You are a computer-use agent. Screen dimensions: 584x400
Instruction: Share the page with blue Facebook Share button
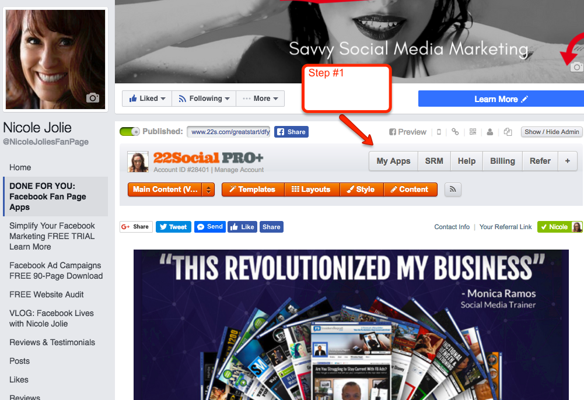pyautogui.click(x=291, y=132)
